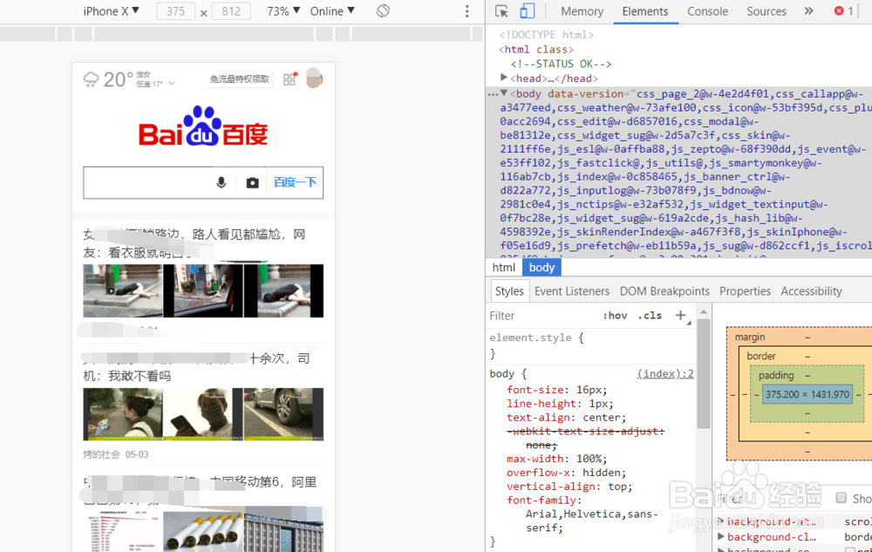Open the Baidu grid apps icon
This screenshot has height=552, width=872.
click(x=290, y=79)
